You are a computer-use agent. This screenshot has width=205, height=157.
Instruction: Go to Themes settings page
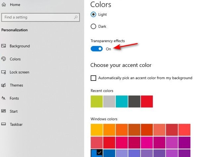[16, 85]
